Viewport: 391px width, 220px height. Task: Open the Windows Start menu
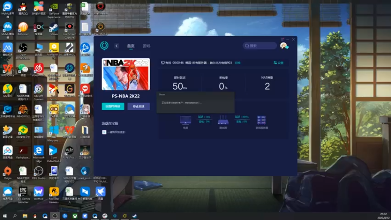click(4, 216)
